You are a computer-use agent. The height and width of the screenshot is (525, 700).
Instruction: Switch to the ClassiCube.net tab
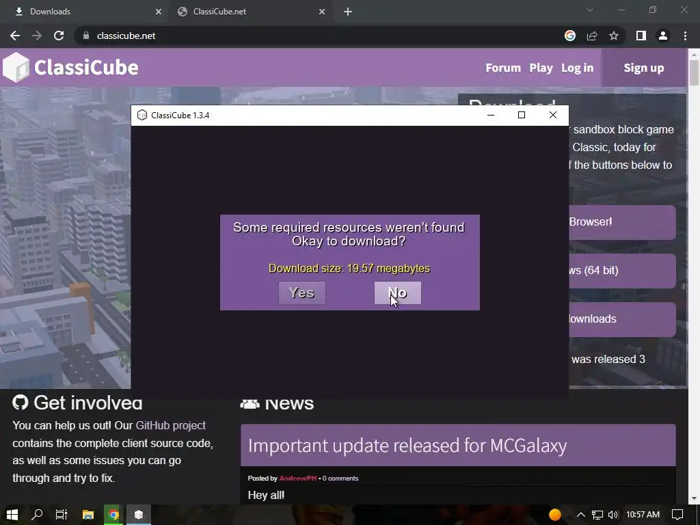(250, 12)
